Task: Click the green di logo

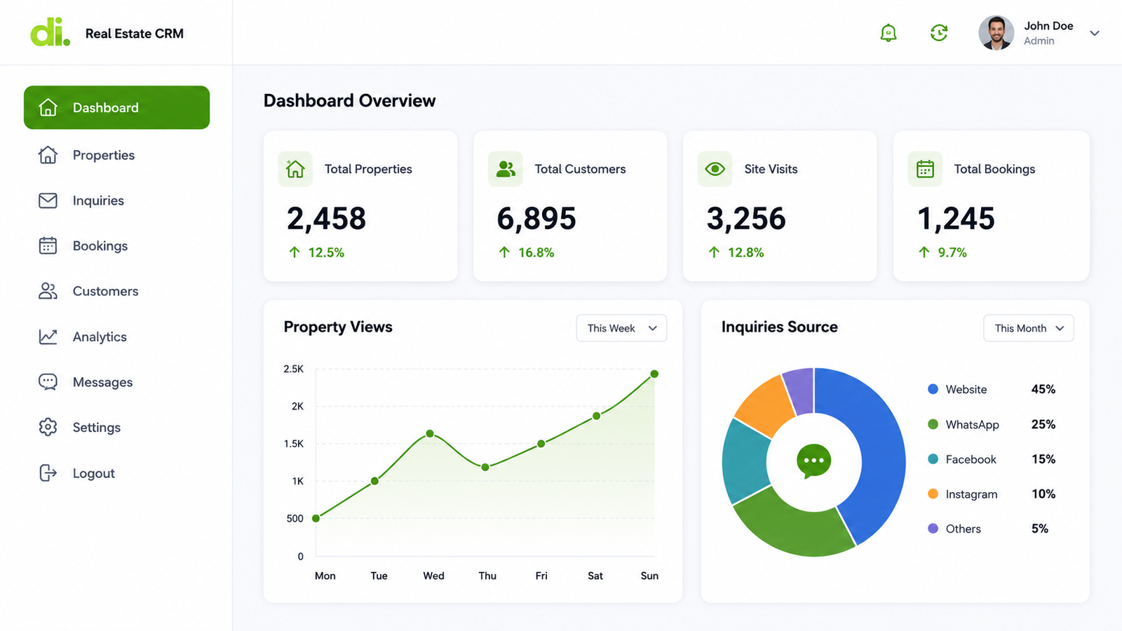Action: click(50, 33)
